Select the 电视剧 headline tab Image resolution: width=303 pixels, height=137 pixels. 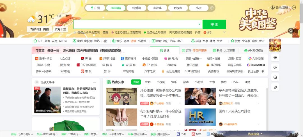[161, 82]
